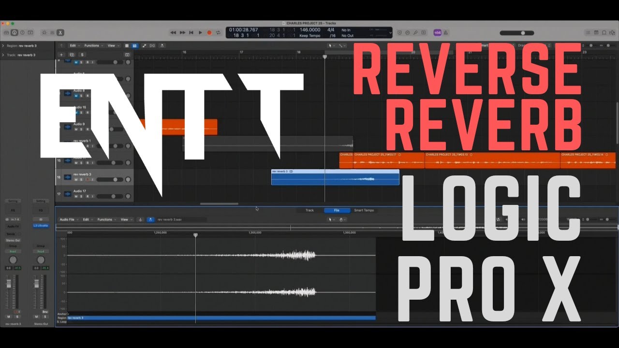The image size is (619, 348).
Task: Switch to the Track editor tab
Action: tap(309, 210)
